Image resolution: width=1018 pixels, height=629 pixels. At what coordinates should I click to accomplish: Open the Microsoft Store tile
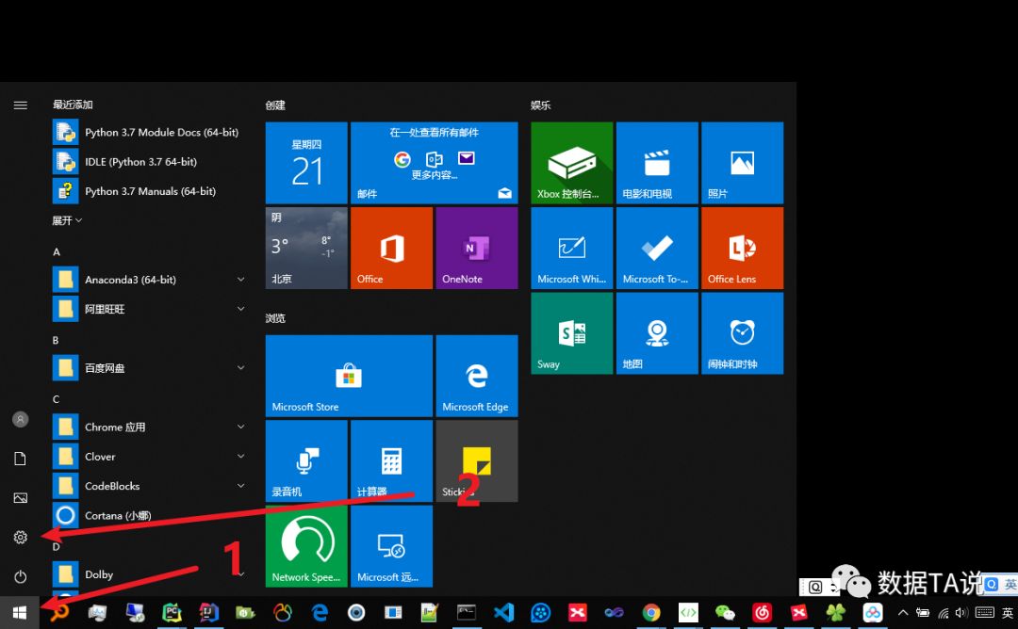[x=349, y=376]
